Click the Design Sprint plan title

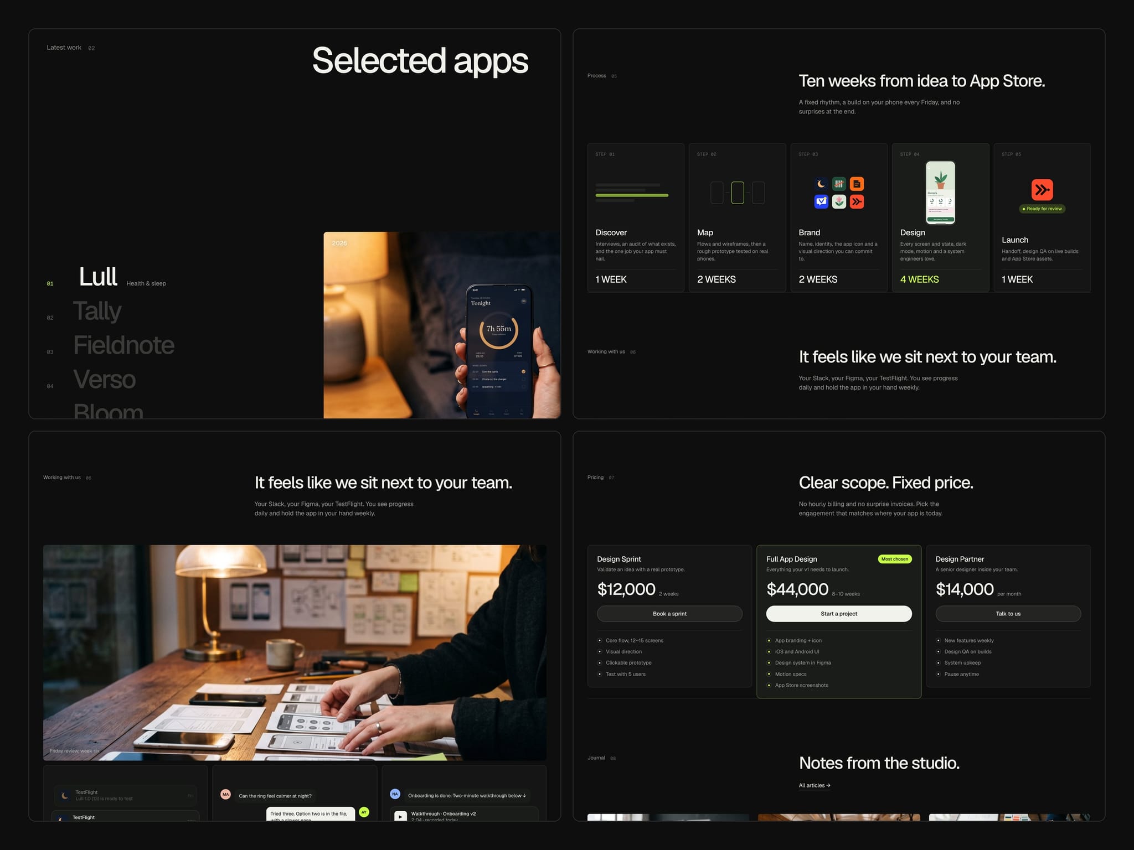(619, 559)
